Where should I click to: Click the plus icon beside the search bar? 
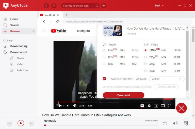(104, 6)
